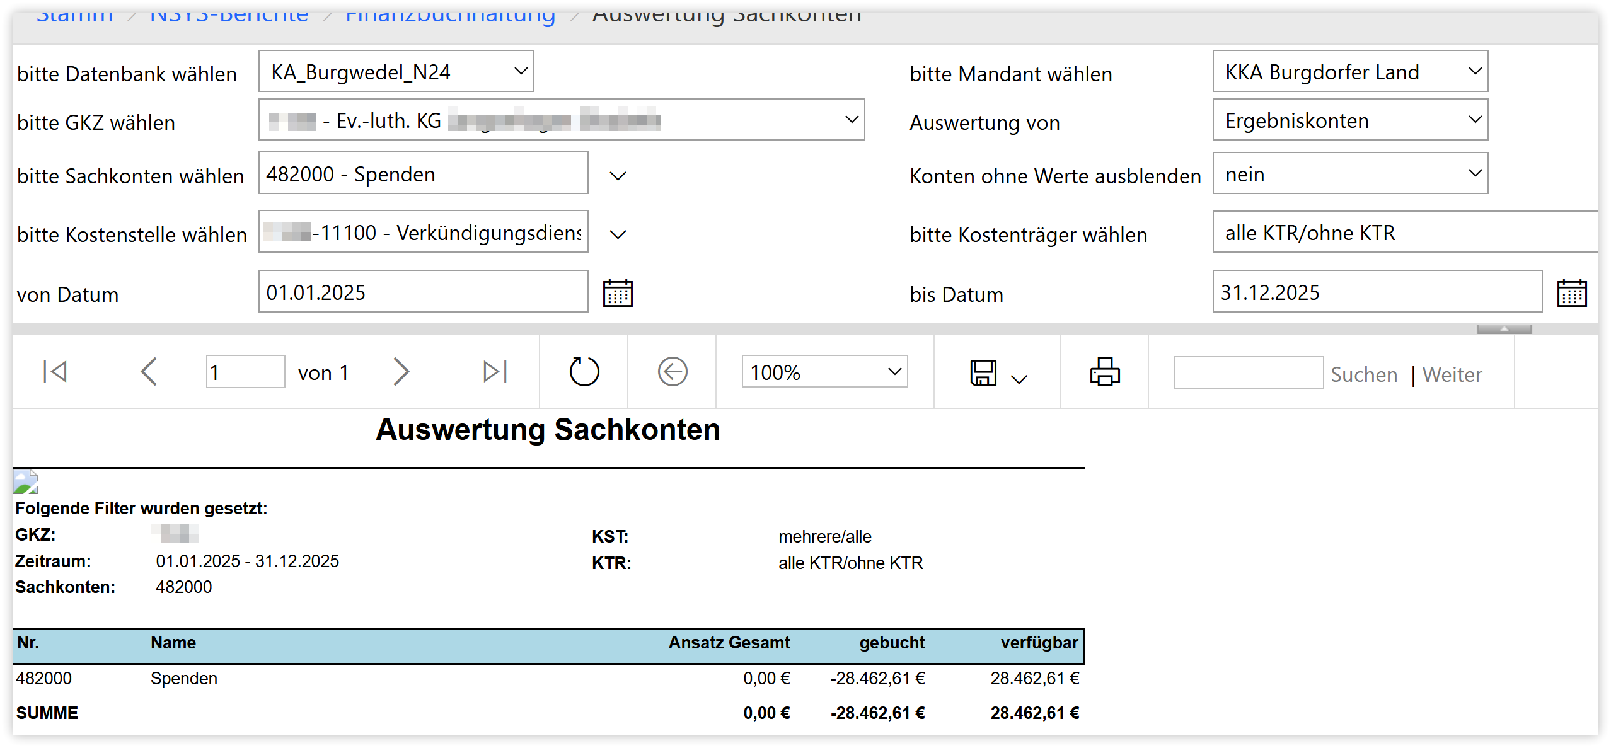Open the Datenbank dropdown KA_Burgwedel_N24

(396, 71)
